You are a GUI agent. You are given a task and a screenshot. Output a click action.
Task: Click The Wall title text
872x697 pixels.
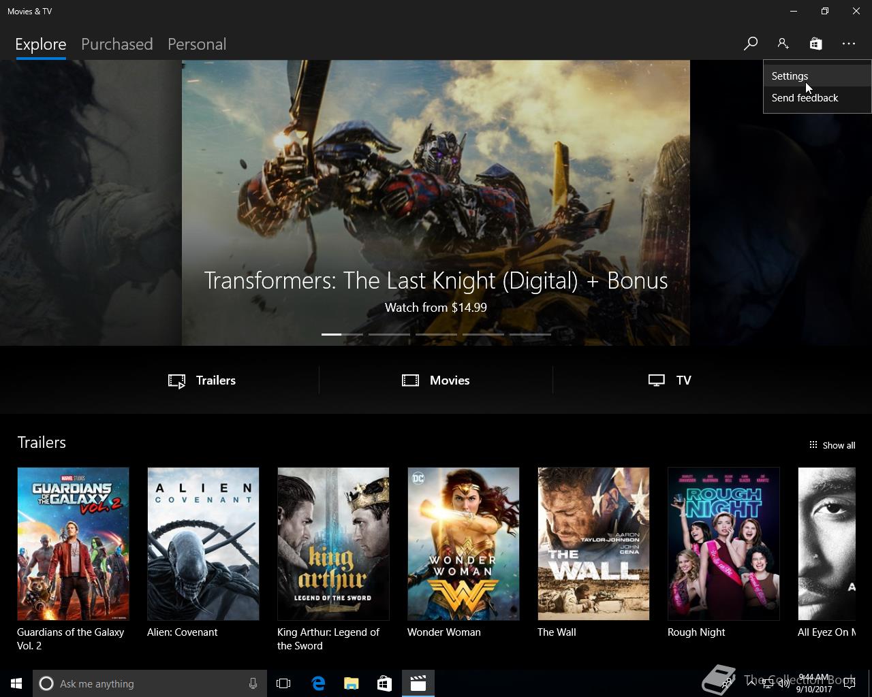click(x=557, y=632)
